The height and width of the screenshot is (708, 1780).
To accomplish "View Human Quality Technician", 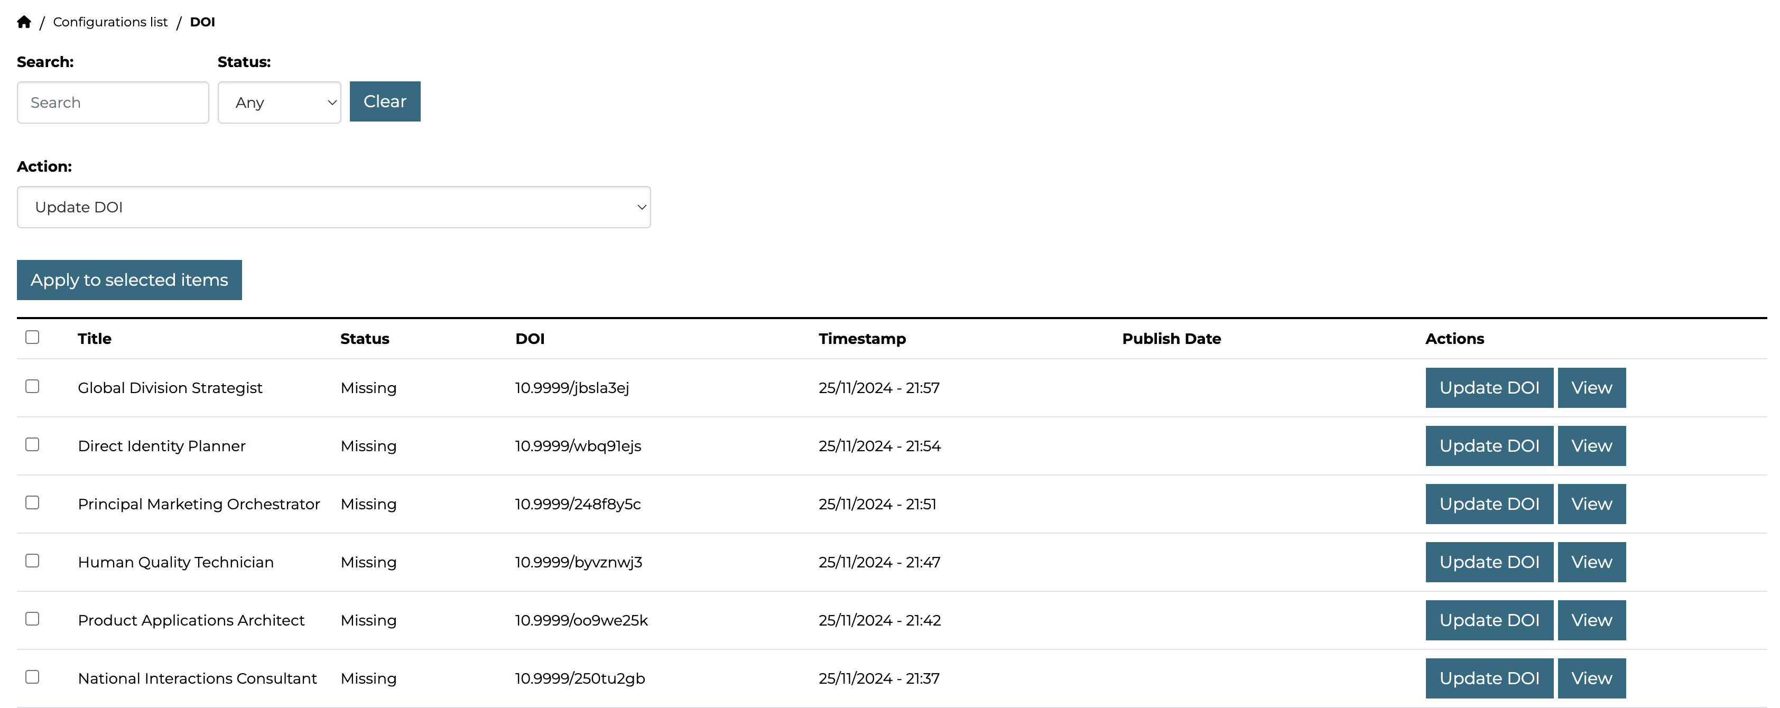I will point(1591,562).
